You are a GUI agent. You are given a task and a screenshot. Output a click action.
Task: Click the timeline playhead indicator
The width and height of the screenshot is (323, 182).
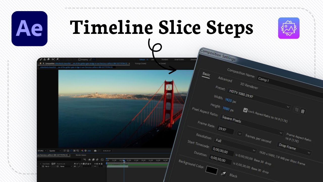pyautogui.click(x=124, y=161)
